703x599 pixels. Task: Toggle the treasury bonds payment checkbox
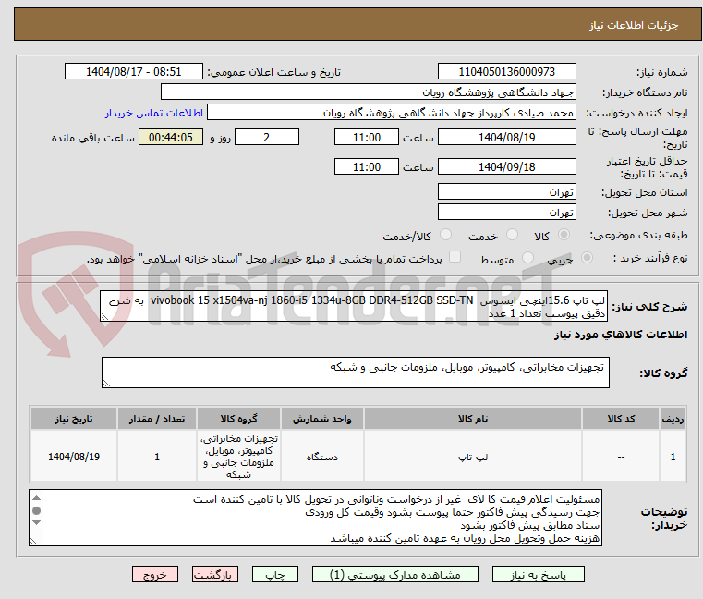[455, 258]
